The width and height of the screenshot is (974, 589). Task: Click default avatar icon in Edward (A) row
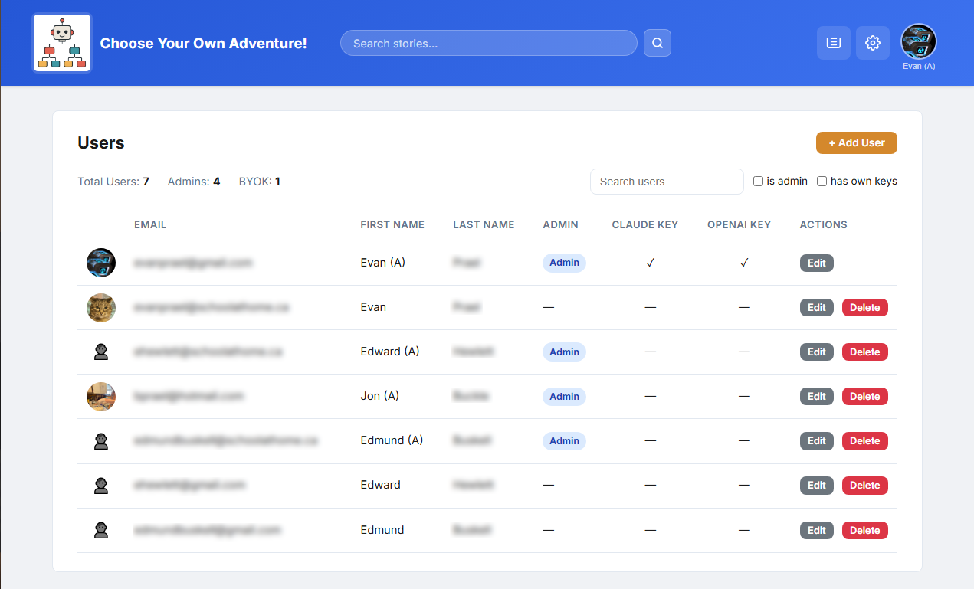tap(101, 352)
